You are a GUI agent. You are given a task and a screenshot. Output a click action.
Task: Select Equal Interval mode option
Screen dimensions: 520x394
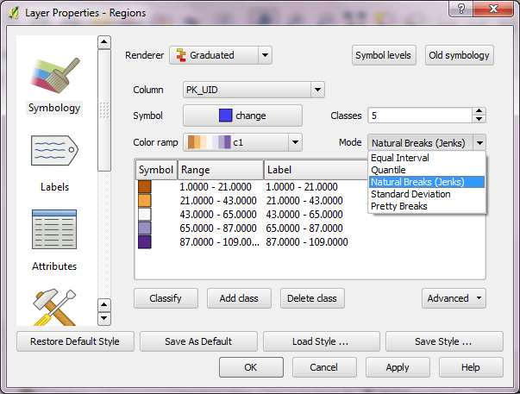pos(399,158)
